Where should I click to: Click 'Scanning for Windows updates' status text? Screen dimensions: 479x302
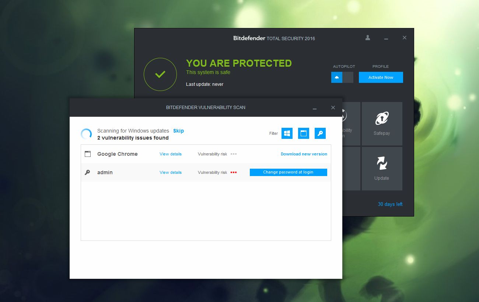pos(133,131)
